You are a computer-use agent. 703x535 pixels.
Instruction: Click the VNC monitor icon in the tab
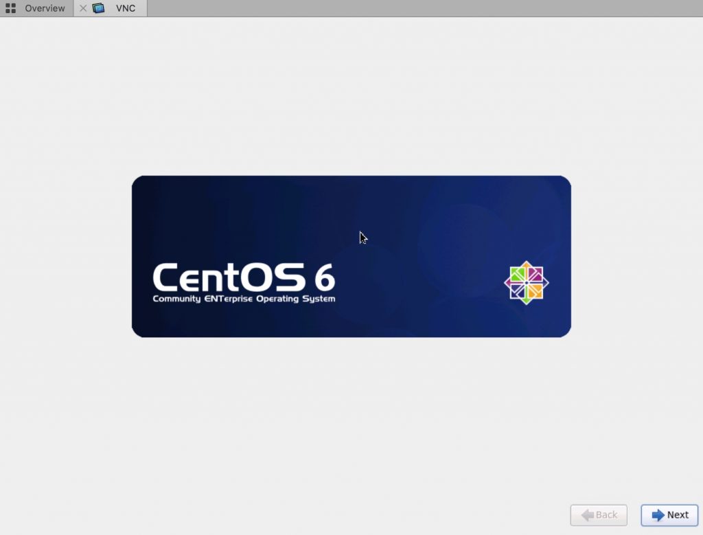pos(98,8)
